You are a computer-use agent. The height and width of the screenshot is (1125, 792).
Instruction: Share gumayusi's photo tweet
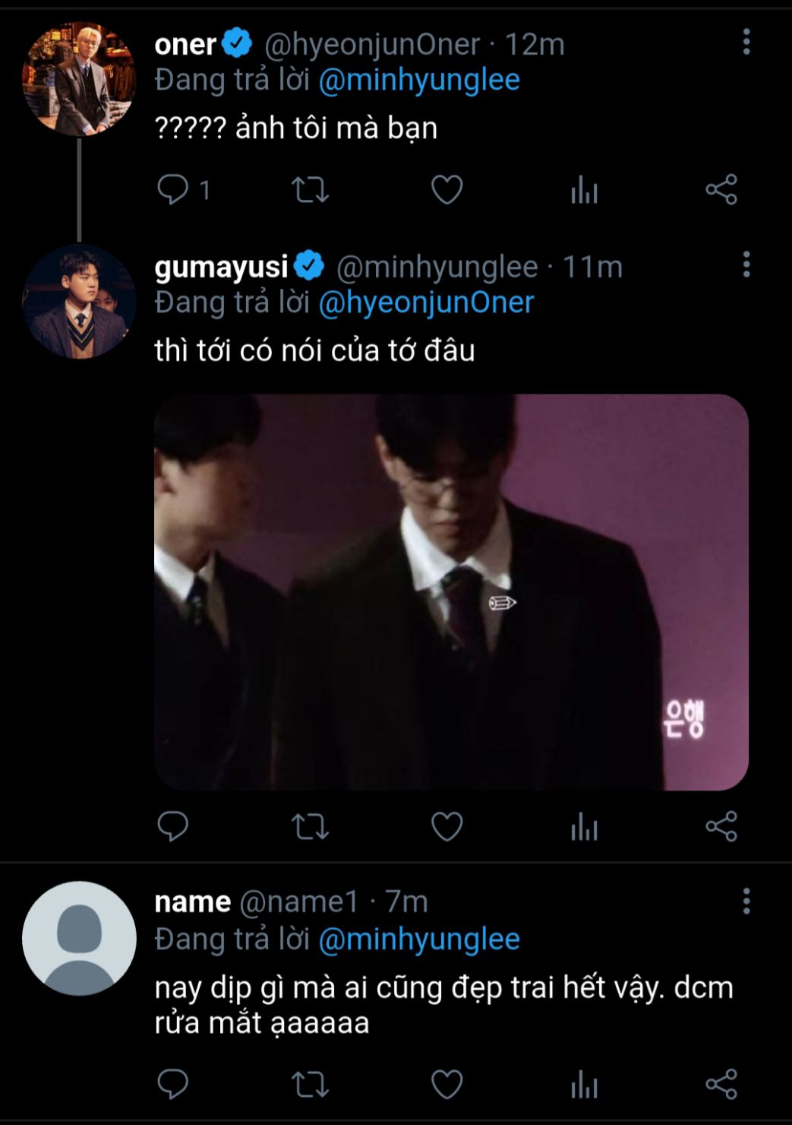point(721,826)
